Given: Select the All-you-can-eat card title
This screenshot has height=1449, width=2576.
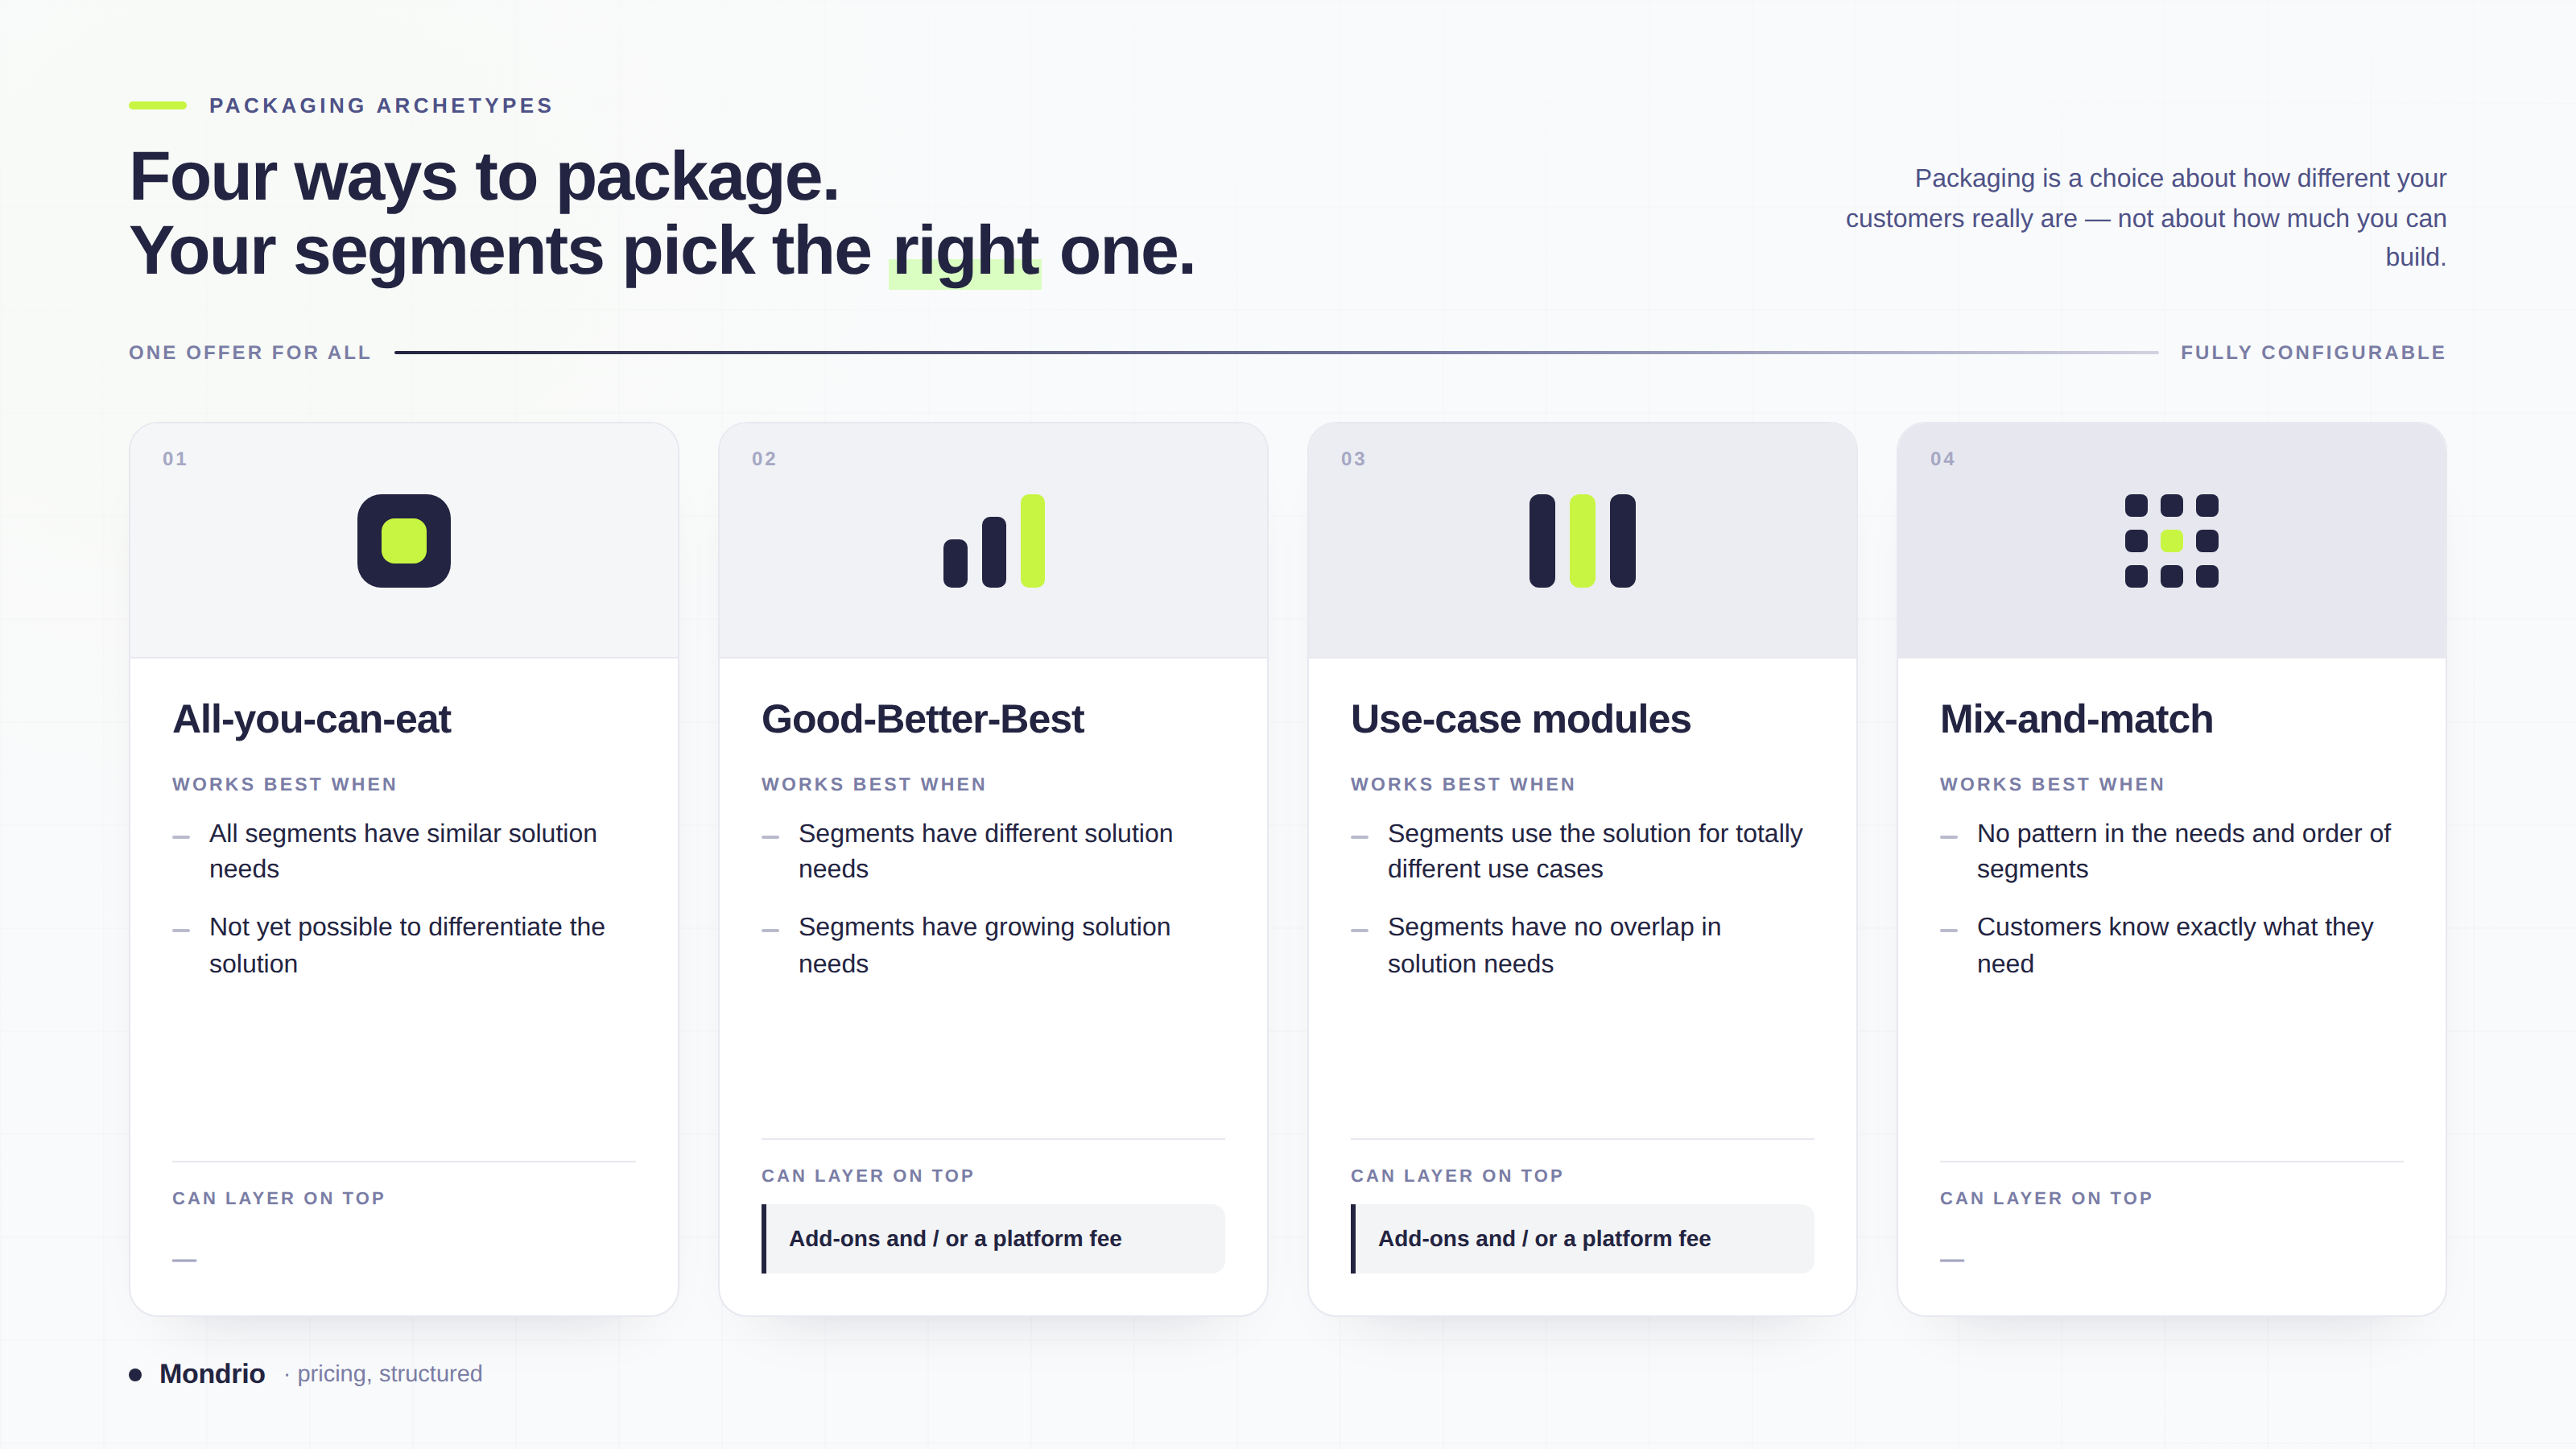Looking at the screenshot, I should tap(312, 719).
